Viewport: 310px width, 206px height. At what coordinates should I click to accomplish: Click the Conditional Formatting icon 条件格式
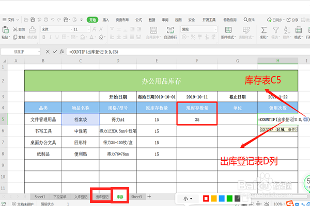[228, 30]
